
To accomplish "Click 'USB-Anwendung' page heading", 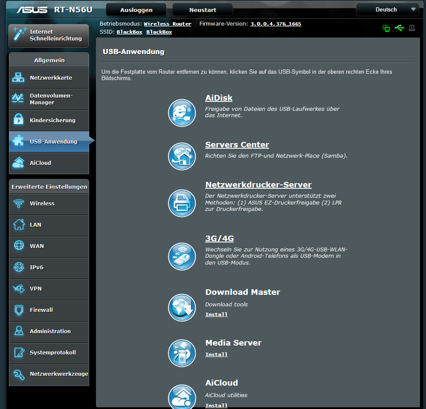I will 133,52.
